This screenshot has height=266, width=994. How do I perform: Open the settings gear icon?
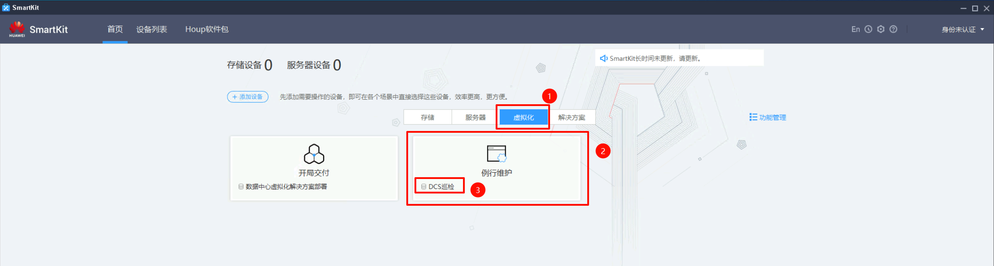(881, 29)
